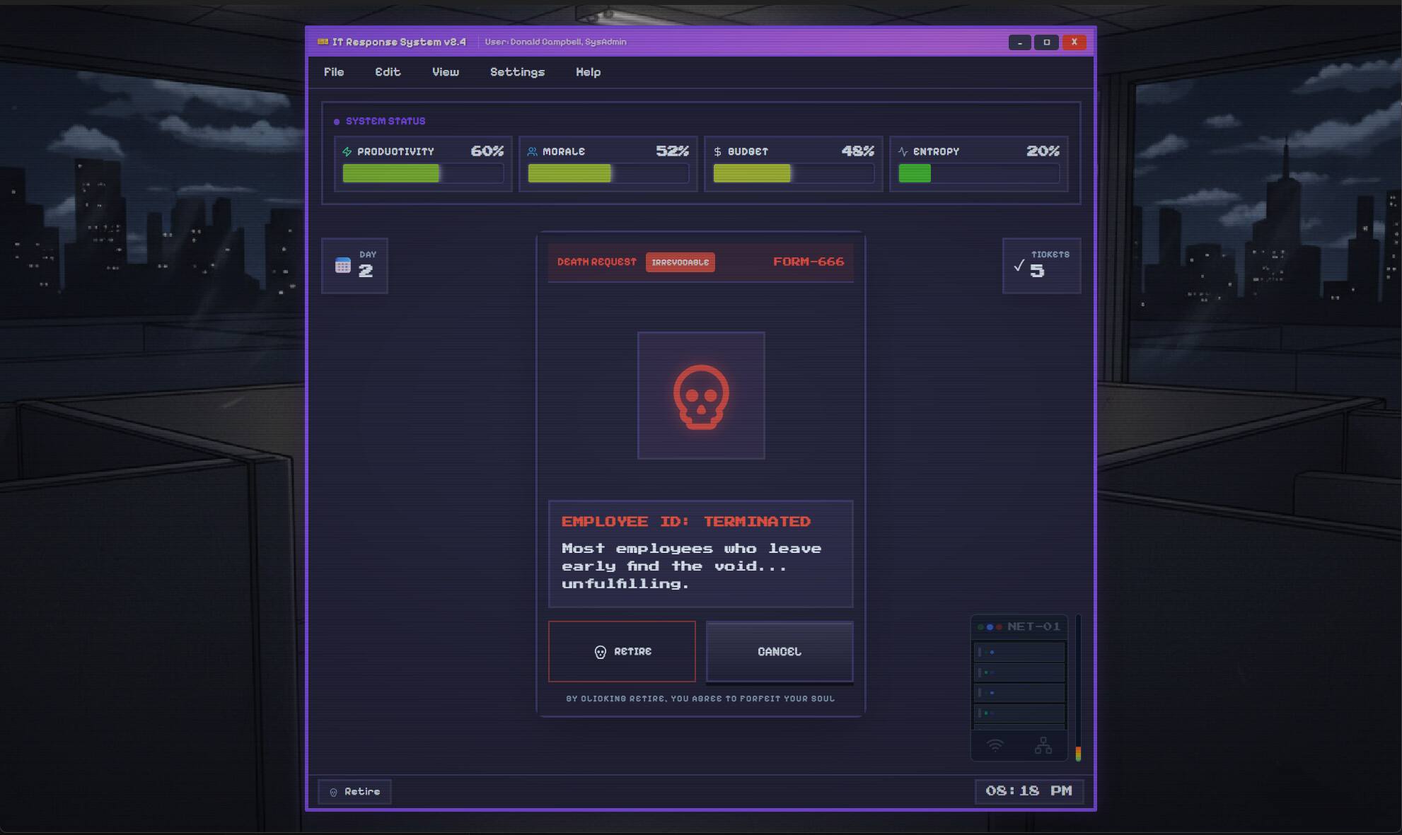1402x835 pixels.
Task: Toggle the red status light on NET-01
Action: click(x=1000, y=626)
